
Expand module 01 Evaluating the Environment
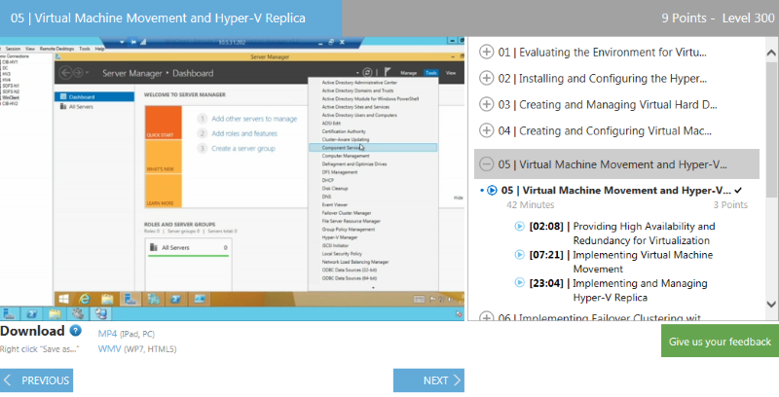[x=487, y=53]
